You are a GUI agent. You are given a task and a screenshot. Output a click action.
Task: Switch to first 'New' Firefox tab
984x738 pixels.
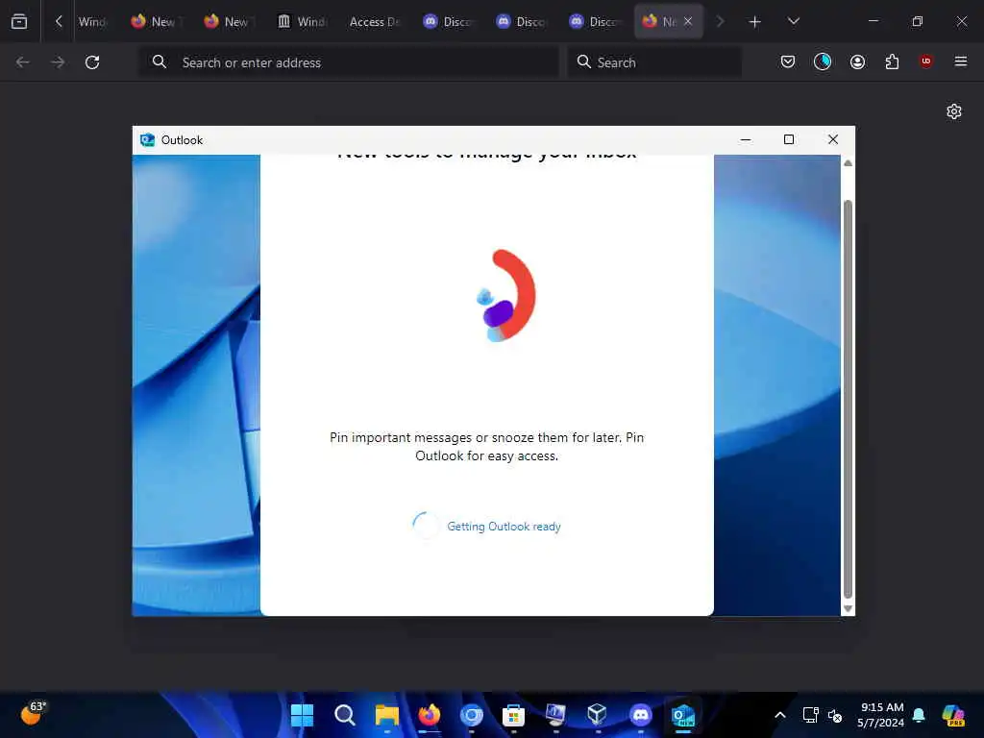click(158, 21)
